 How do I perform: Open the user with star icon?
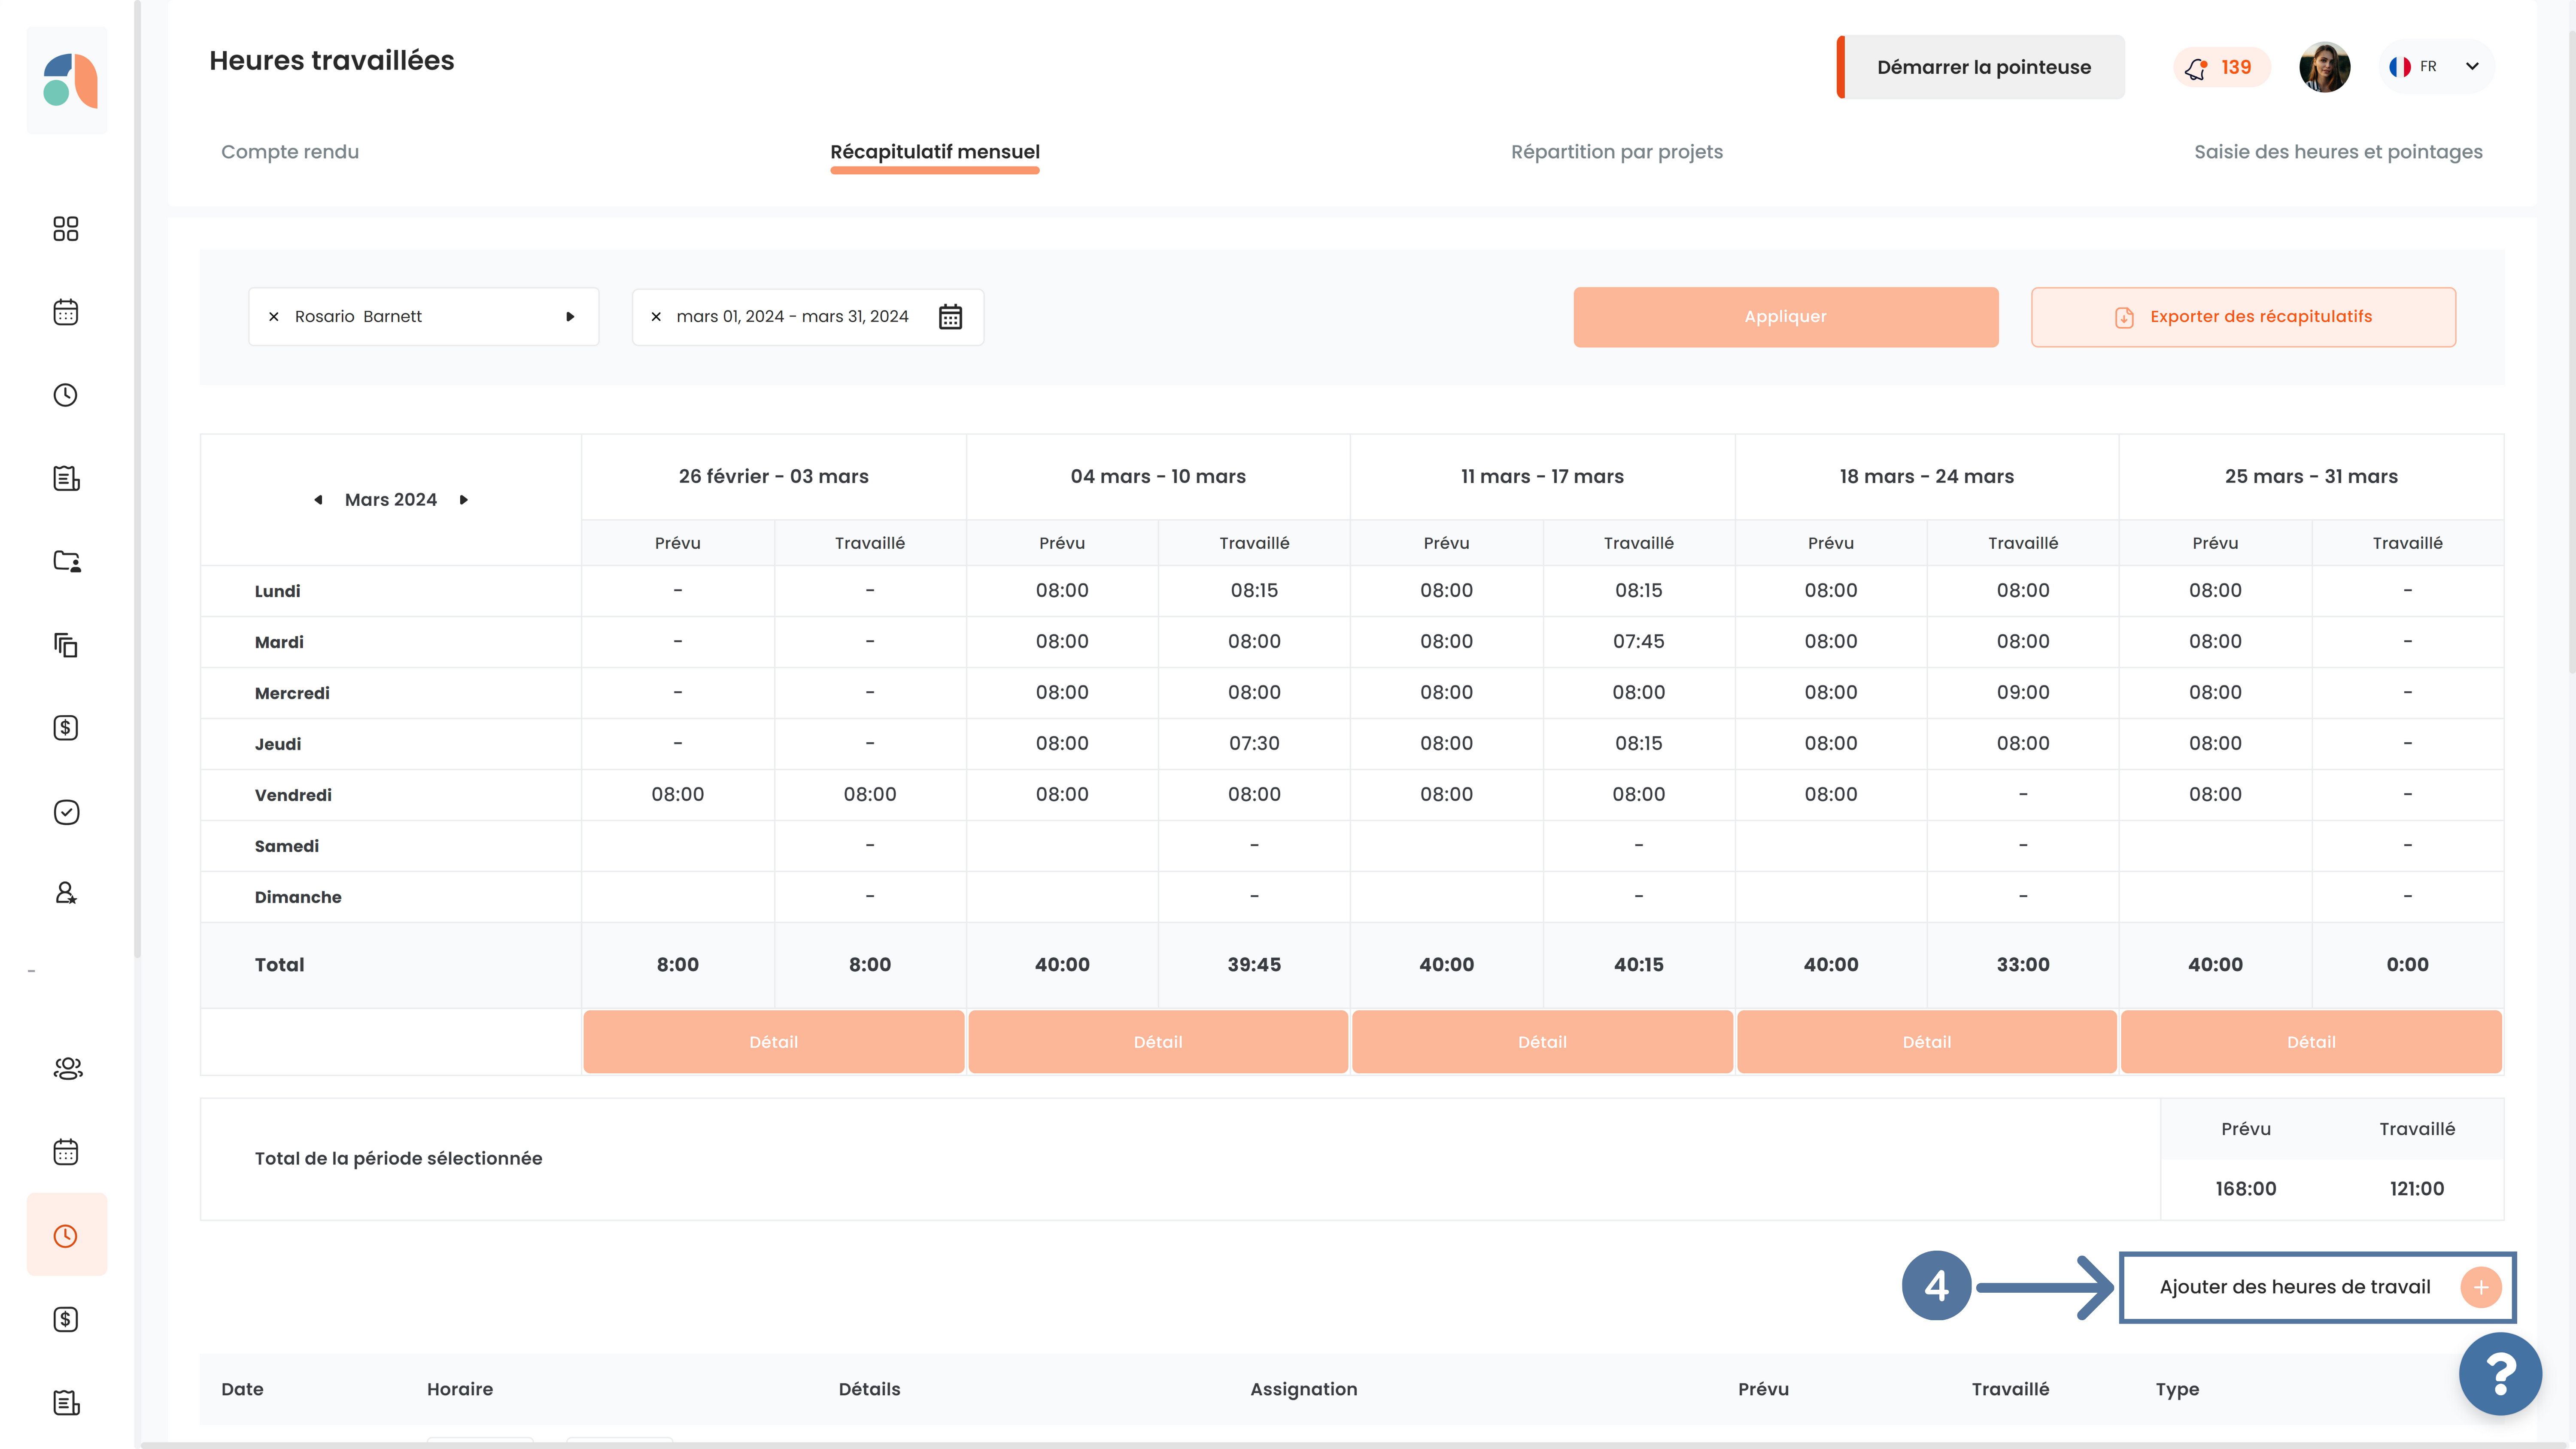pyautogui.click(x=66, y=893)
